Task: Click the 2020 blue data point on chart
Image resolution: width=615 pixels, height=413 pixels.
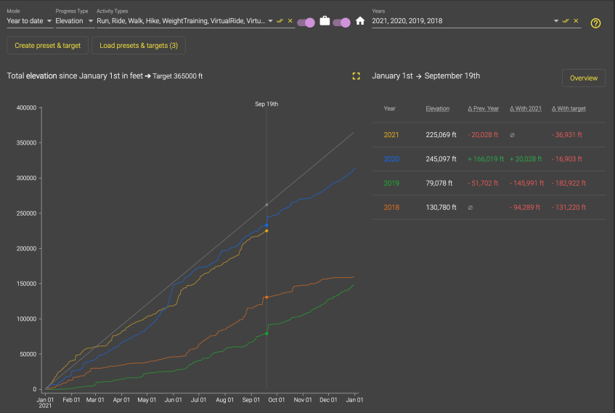Action: [266, 224]
